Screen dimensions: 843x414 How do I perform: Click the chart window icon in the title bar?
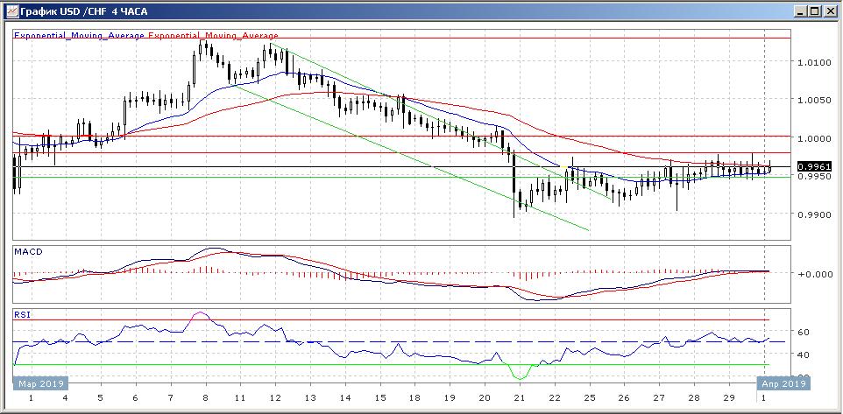11,11
